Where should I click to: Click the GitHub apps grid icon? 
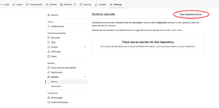point(49,98)
